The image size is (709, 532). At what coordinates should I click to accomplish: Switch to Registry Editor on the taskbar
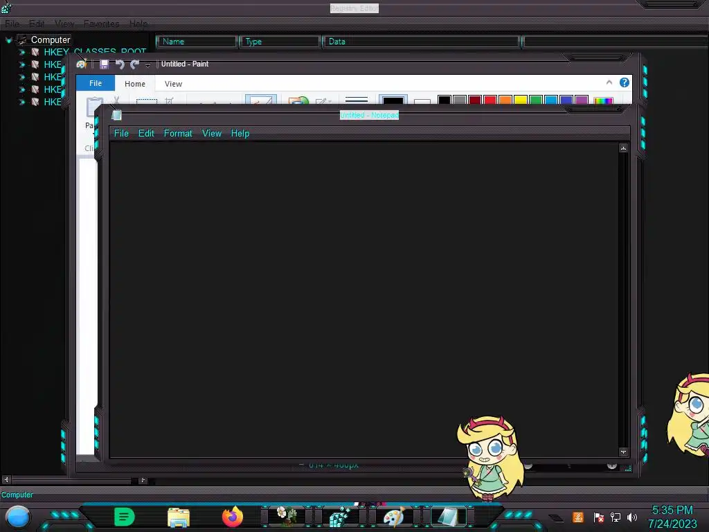coord(341,517)
